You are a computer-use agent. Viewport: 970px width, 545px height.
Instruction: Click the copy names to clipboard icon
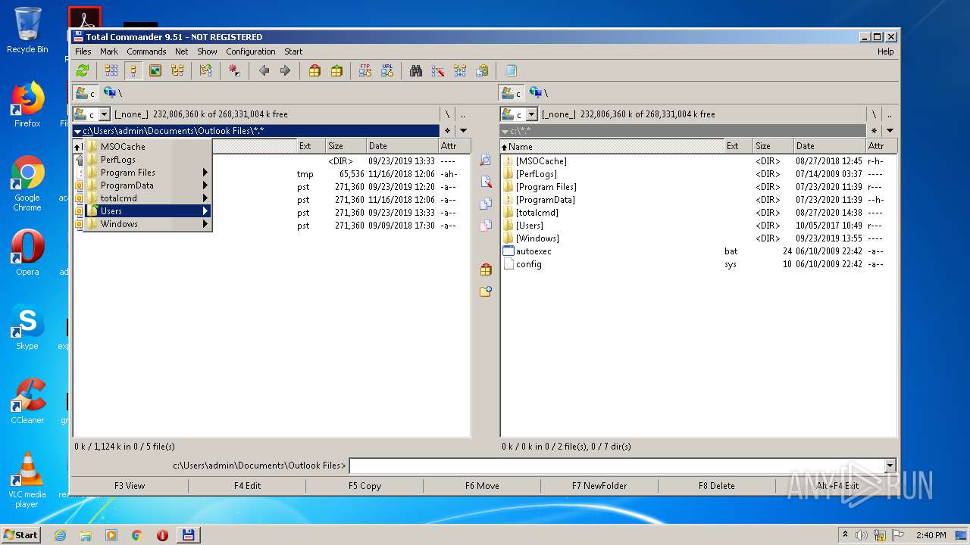(482, 70)
